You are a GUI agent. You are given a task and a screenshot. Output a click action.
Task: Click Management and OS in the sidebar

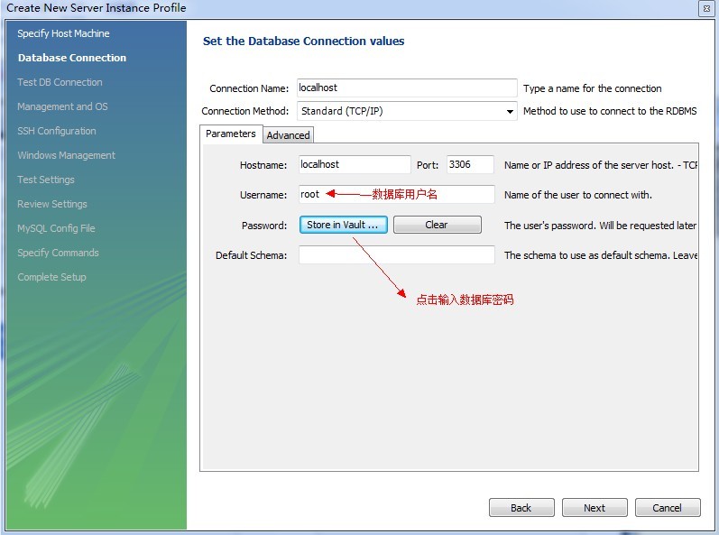(x=62, y=106)
